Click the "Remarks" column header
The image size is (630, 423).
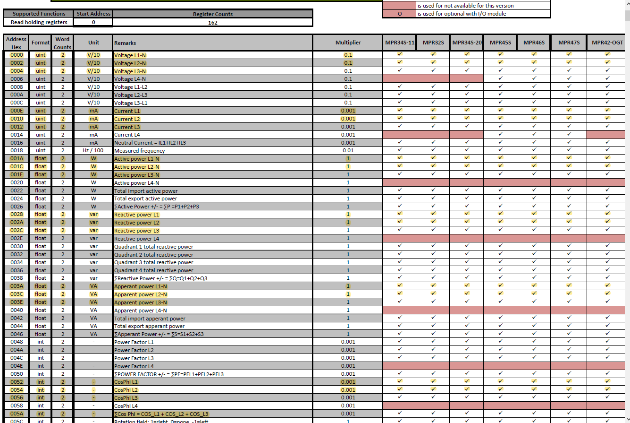tap(213, 43)
